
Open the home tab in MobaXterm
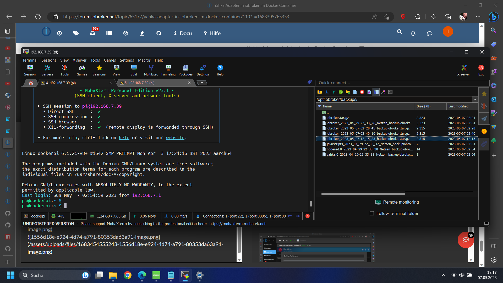coord(31,83)
